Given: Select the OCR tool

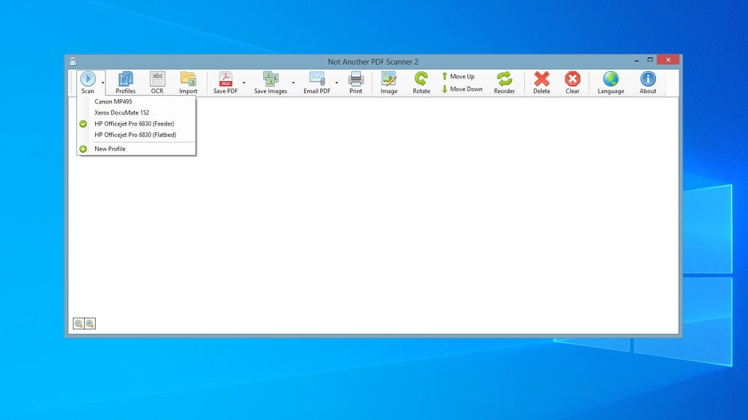Looking at the screenshot, I should [157, 82].
